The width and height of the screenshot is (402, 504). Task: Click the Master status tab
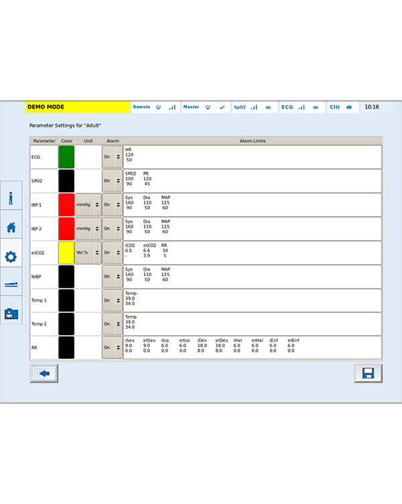click(204, 107)
